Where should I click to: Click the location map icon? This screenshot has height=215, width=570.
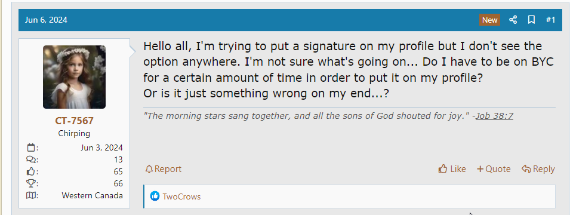(x=31, y=195)
